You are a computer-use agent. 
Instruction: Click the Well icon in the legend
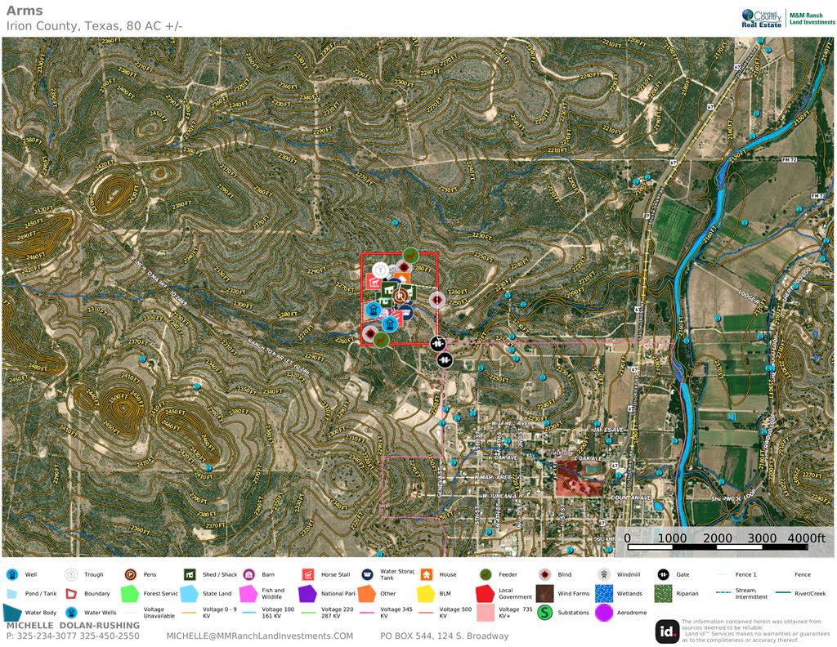pyautogui.click(x=11, y=574)
